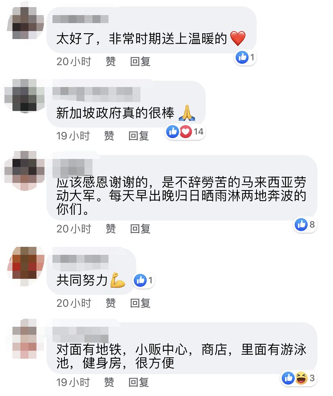
Task: Click the heart reaction icon on the 新加坡政府真的很棒 comment
Action: 185,131
